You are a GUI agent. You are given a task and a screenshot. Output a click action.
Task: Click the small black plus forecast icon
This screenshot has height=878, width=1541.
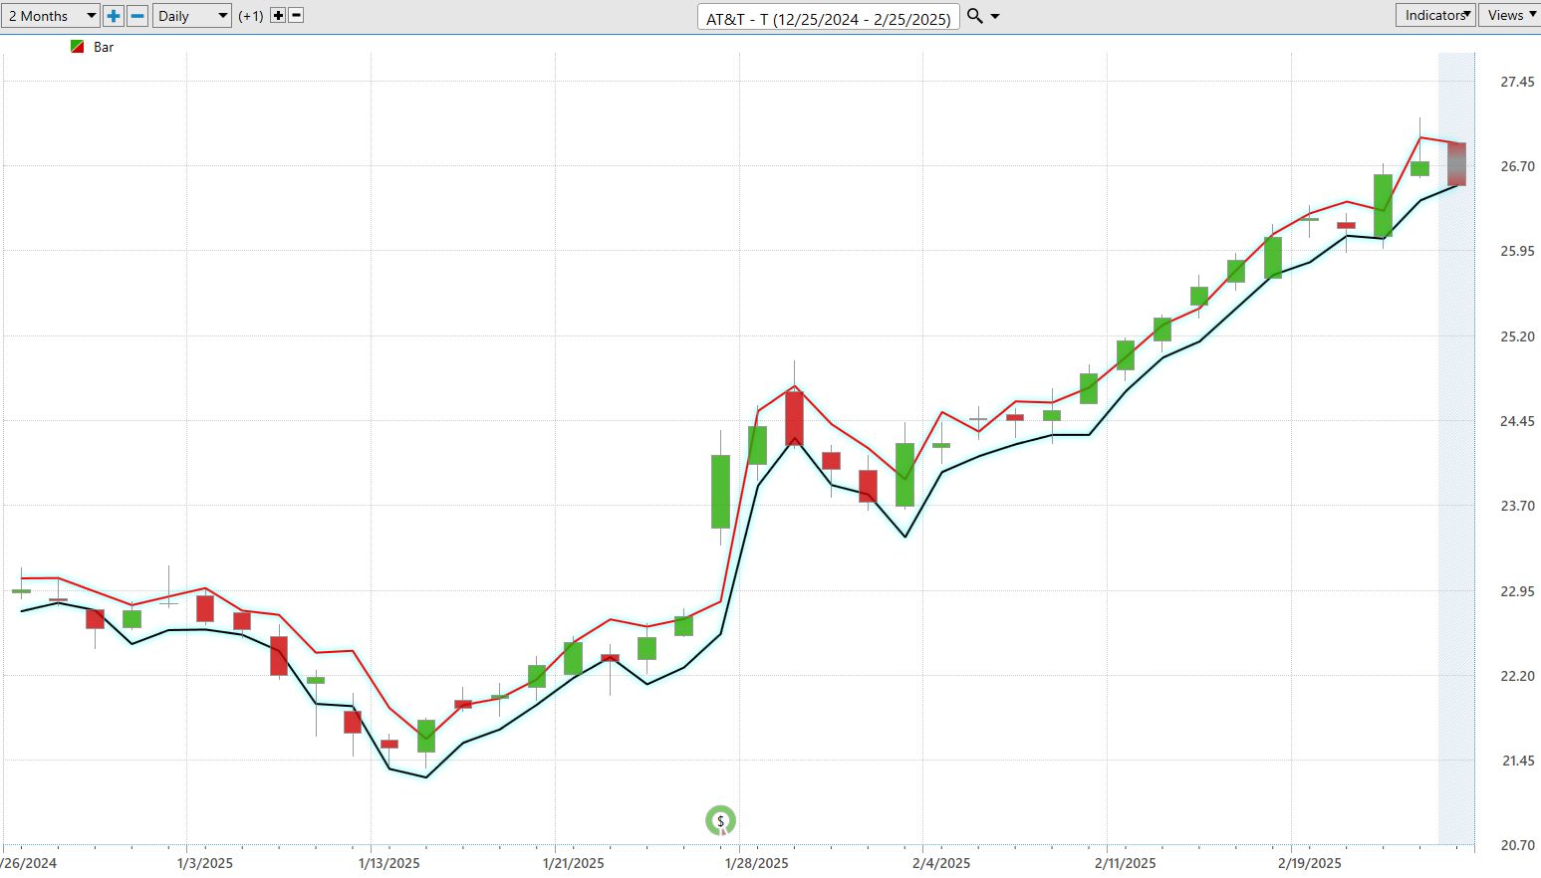tap(278, 16)
